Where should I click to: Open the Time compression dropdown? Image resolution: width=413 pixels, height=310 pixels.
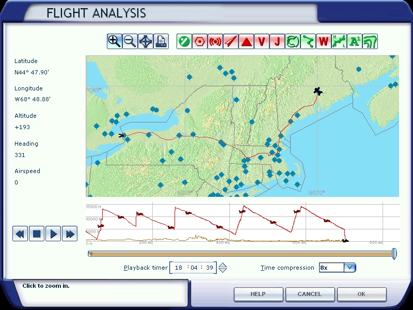350,268
